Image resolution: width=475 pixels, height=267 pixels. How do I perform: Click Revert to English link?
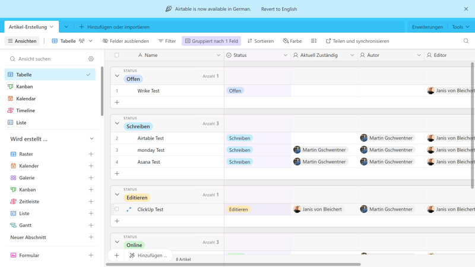tap(278, 9)
